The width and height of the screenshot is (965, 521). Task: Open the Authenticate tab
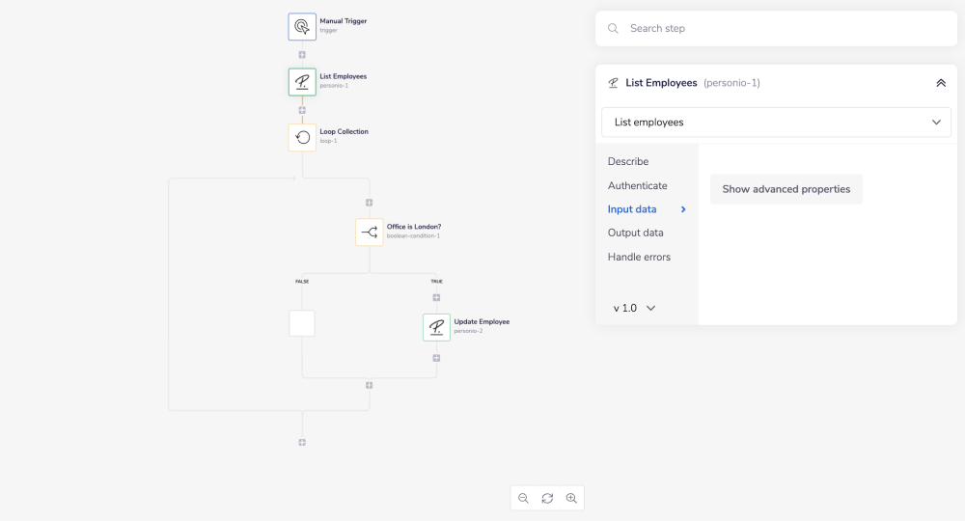(637, 185)
